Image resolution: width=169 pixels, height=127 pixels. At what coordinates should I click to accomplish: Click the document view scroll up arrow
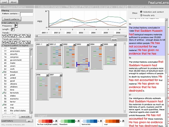point(166,20)
